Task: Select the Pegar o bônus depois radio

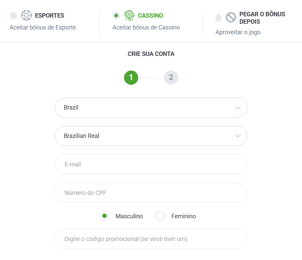Action: tap(218, 18)
